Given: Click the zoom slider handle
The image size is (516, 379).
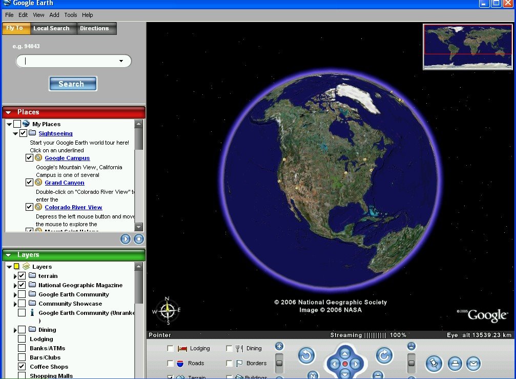Looking at the screenshot, I should (279, 363).
